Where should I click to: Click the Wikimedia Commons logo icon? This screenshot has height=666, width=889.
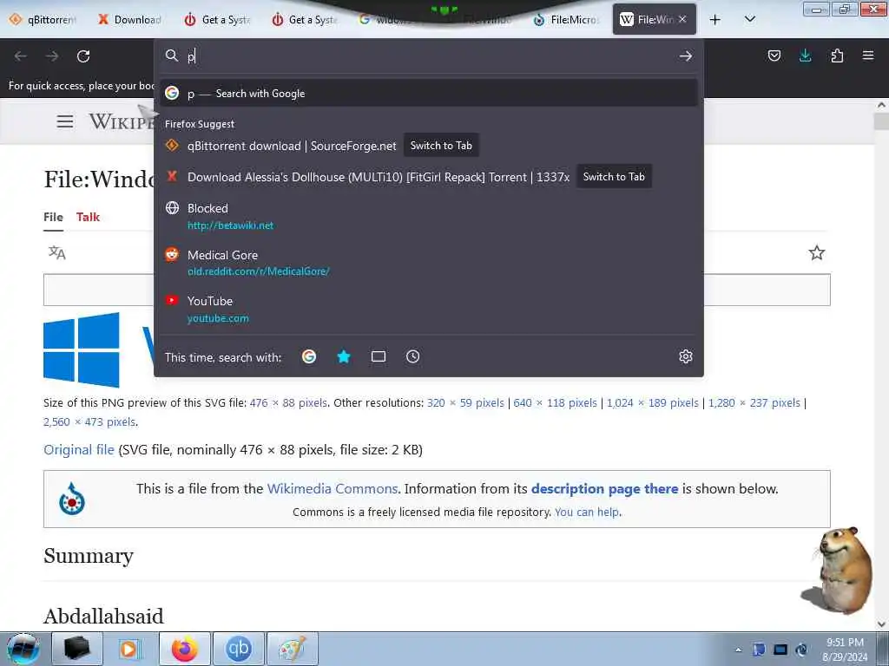pyautogui.click(x=72, y=499)
